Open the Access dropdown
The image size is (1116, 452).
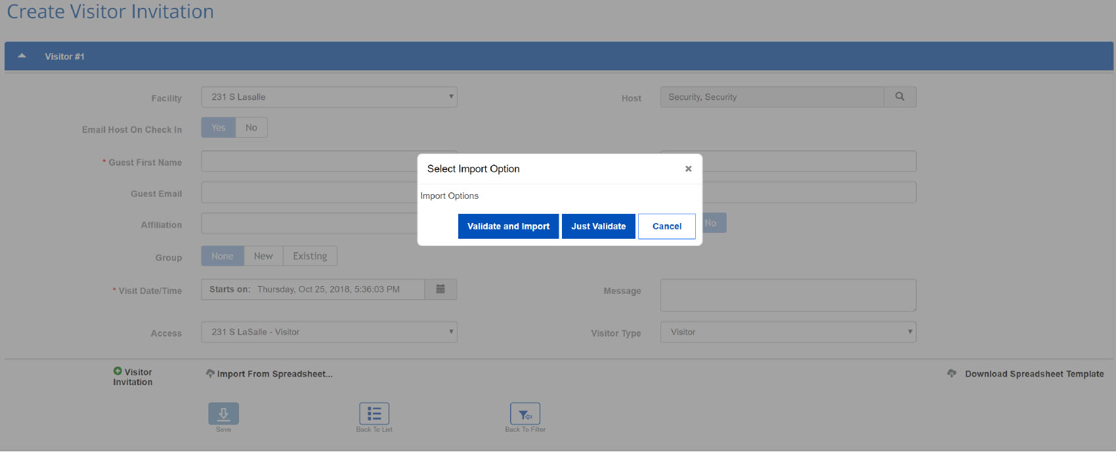329,332
